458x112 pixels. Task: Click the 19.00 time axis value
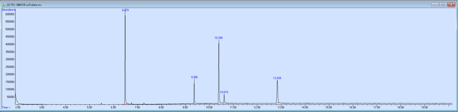coord(424,107)
